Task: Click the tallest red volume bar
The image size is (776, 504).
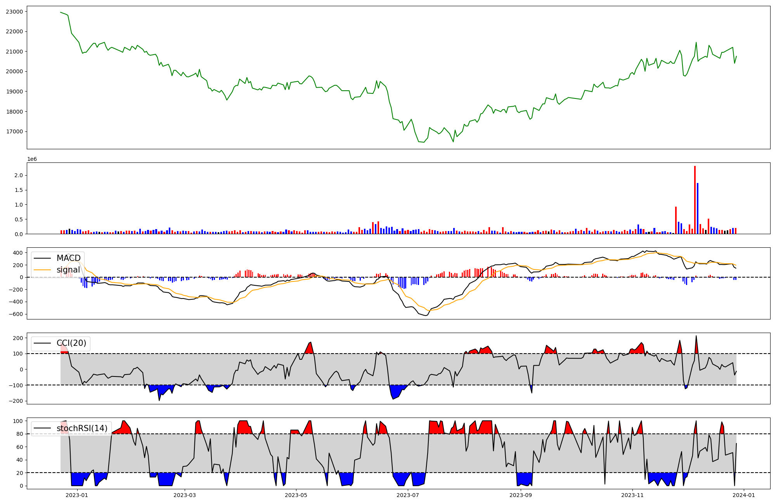Action: (695, 200)
